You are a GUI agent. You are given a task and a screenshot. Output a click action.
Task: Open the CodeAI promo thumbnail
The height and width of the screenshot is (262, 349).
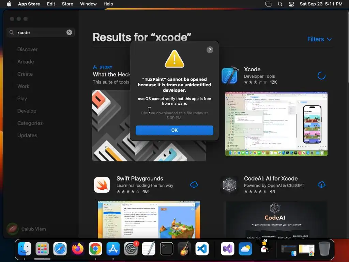coord(276,220)
